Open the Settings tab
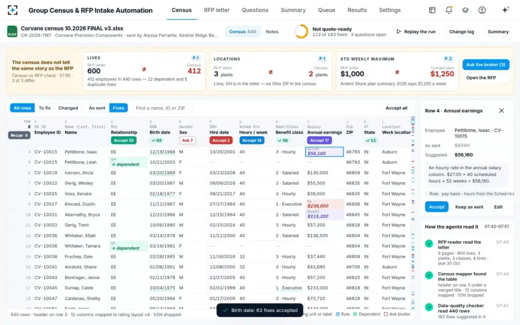This screenshot has width=520, height=325. (390, 10)
